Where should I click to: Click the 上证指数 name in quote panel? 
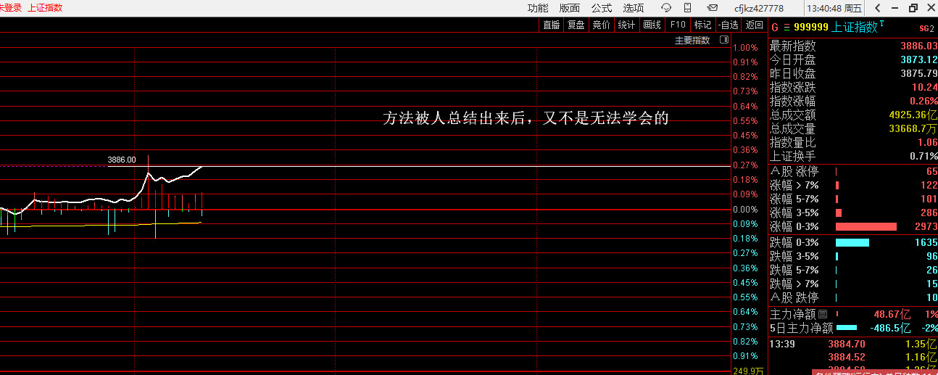855,27
